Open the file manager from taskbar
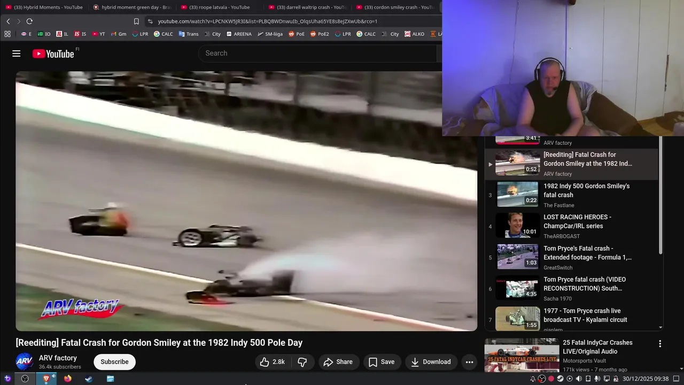 (x=110, y=379)
